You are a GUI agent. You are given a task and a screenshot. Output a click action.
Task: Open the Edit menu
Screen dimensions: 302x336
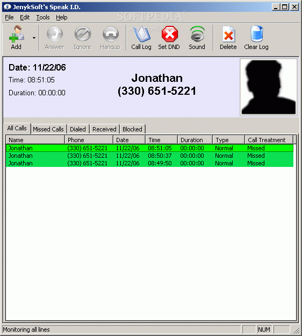click(x=25, y=17)
